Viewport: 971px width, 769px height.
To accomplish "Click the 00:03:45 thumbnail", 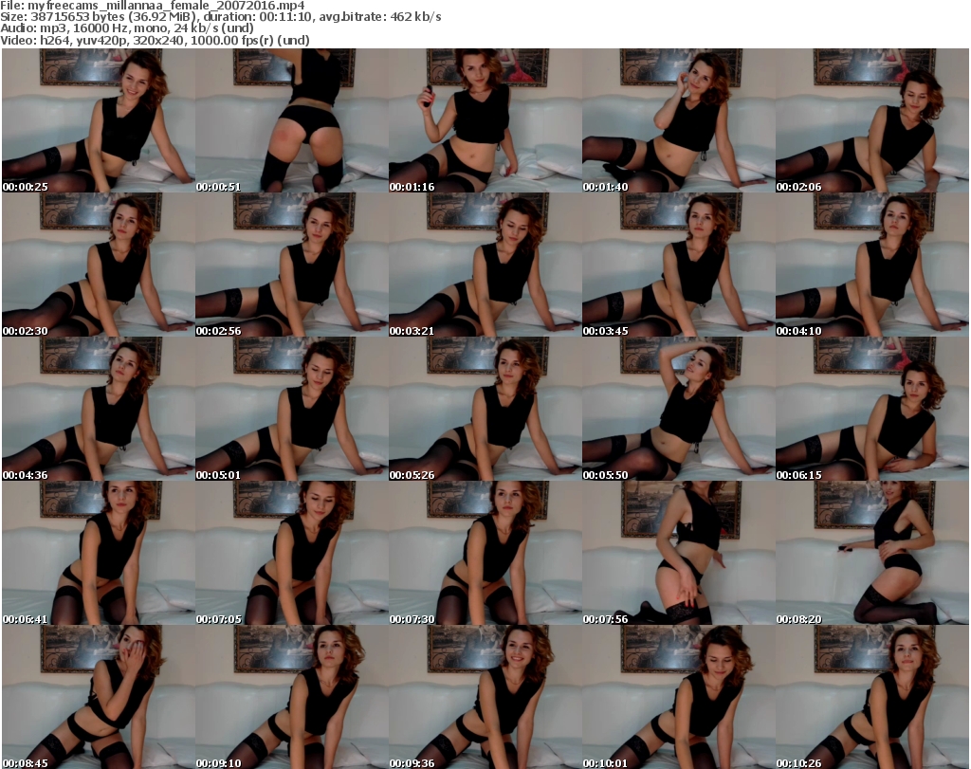I will pyautogui.click(x=679, y=265).
